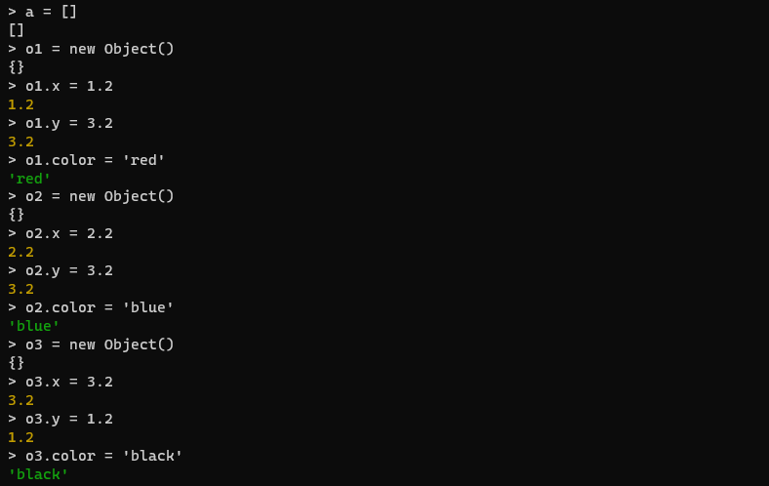Click the 'o2.x = 2.2' line

coord(61,233)
